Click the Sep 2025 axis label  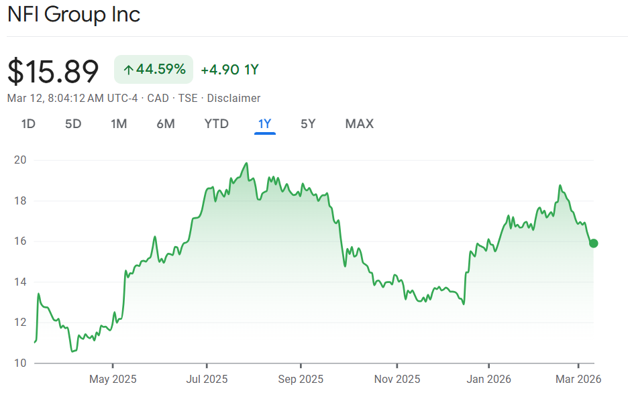tap(300, 380)
